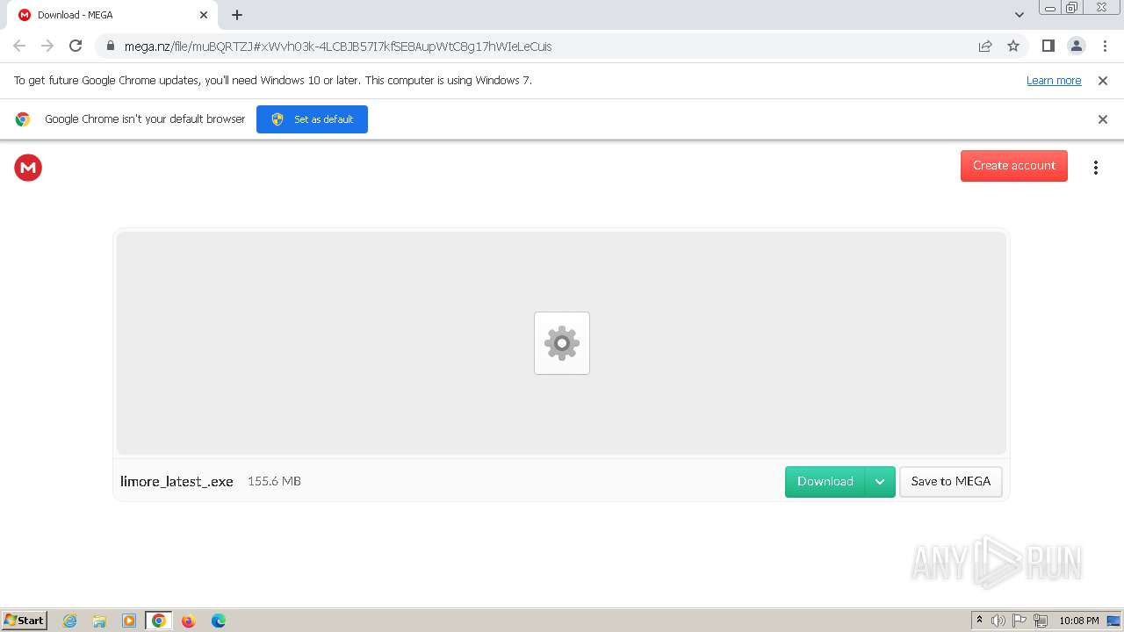Open Chrome's three-dot settings menu
This screenshot has height=632, width=1124.
[1105, 46]
